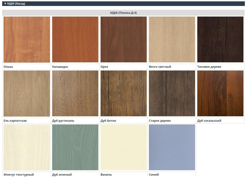Click the Ольха text label

point(8,67)
